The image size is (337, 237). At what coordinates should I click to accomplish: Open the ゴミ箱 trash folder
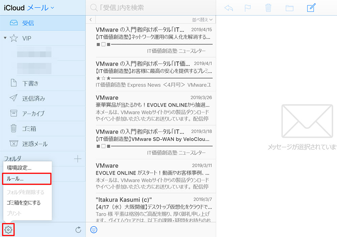pos(42,128)
